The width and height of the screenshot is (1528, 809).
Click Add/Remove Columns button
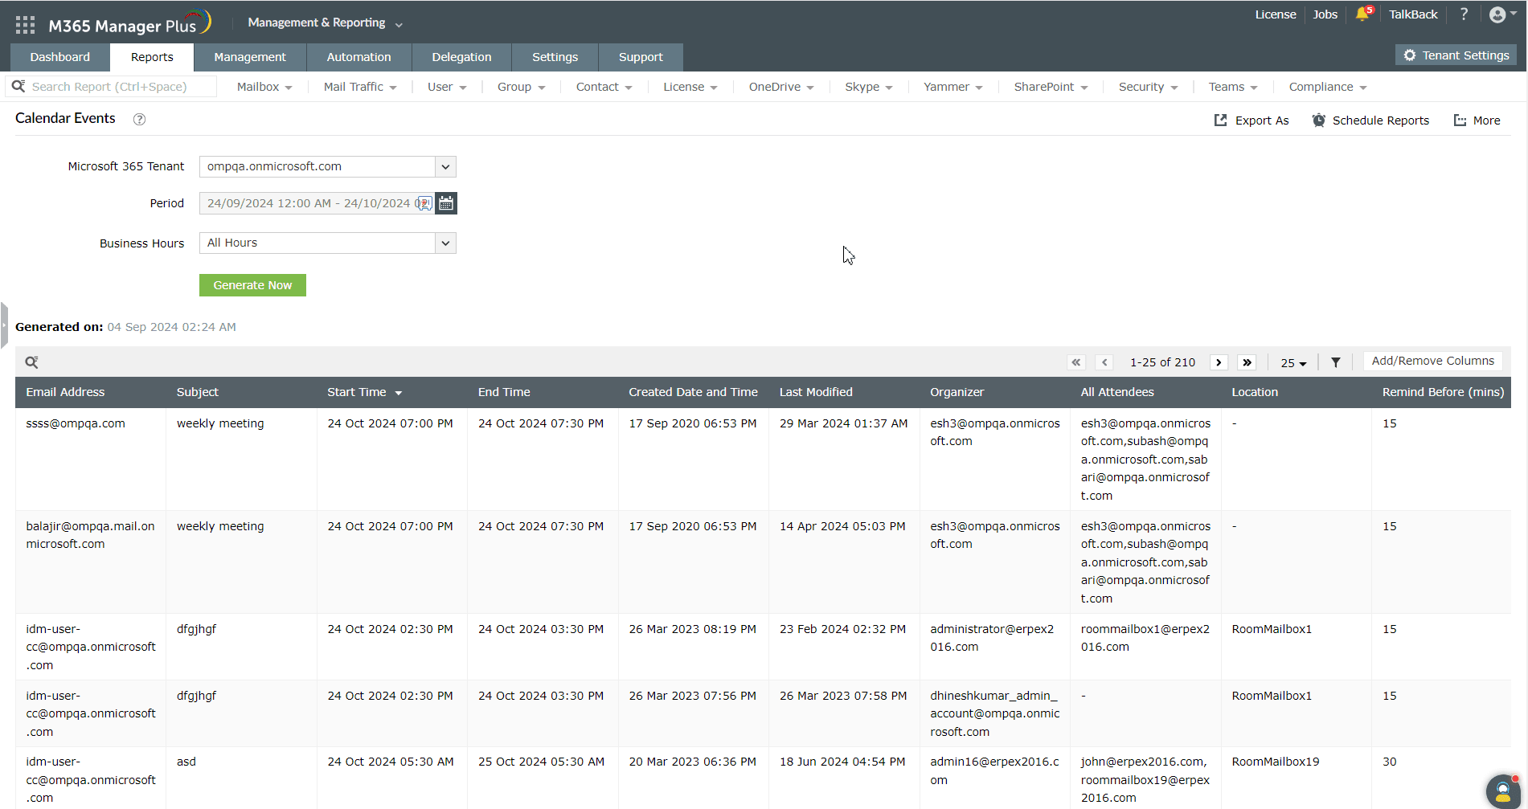[x=1432, y=362]
